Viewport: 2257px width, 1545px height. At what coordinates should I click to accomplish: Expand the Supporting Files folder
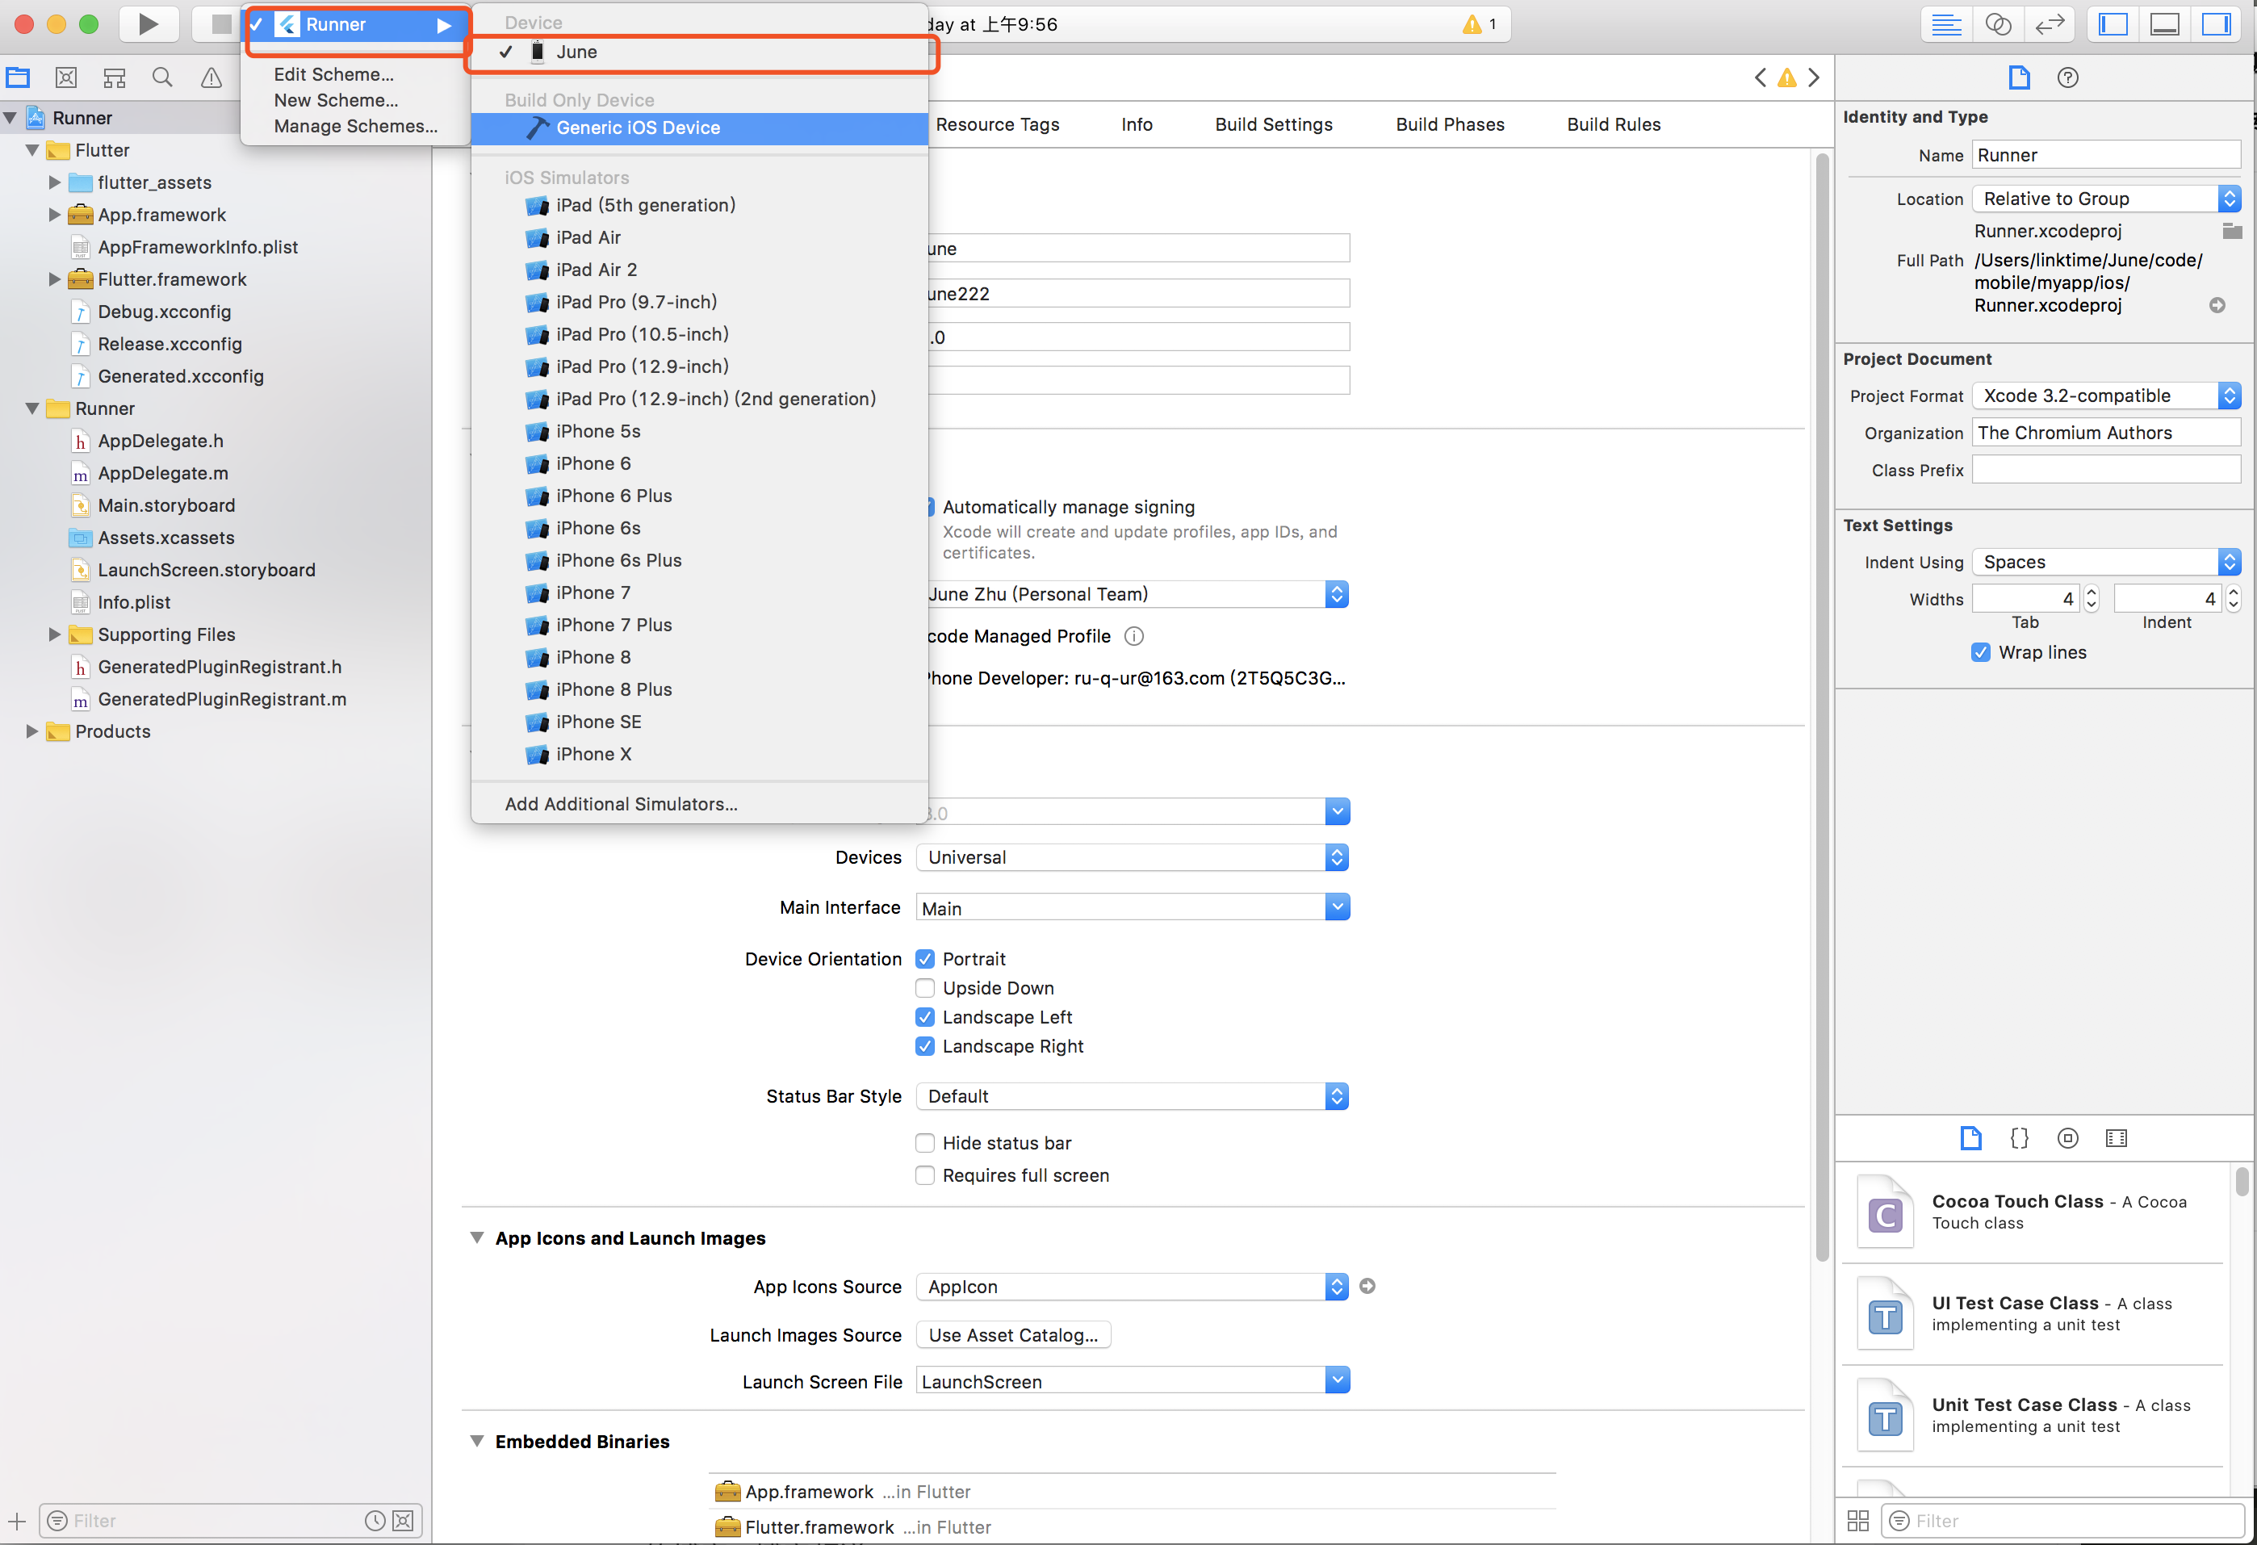click(x=54, y=634)
